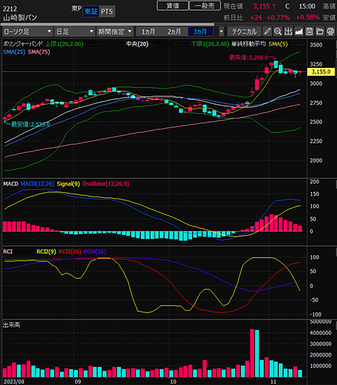Click the 最高値:3,298.0 annotation
The image size is (337, 385).
pos(248,58)
